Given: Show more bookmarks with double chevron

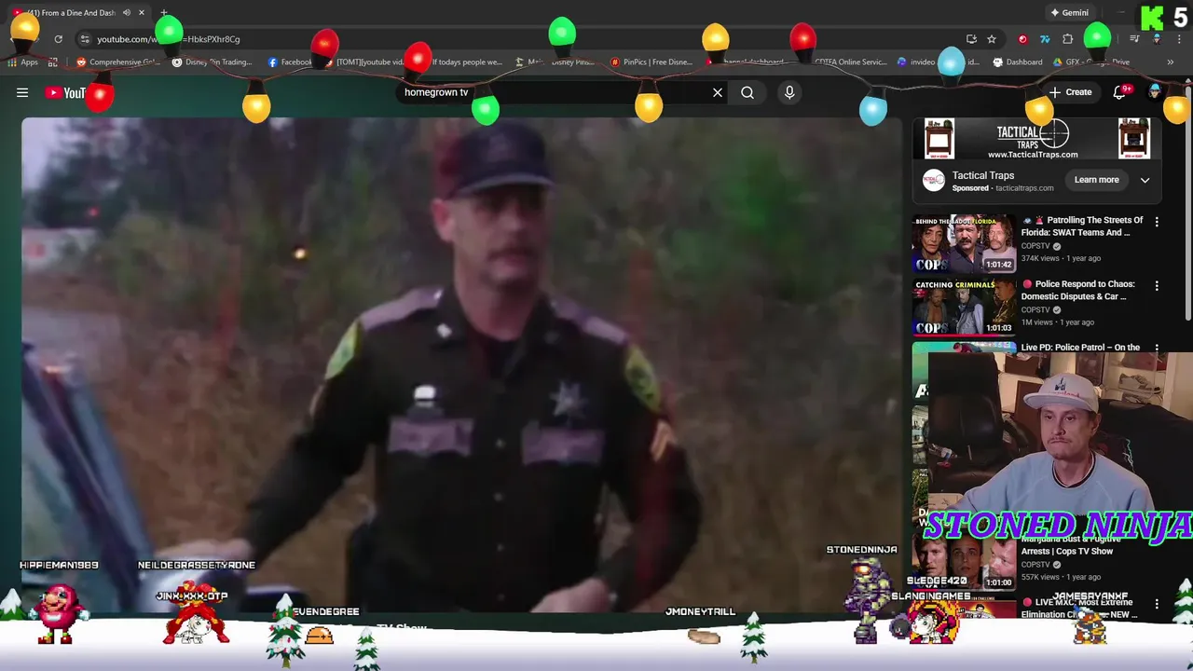Looking at the screenshot, I should pos(1171,62).
